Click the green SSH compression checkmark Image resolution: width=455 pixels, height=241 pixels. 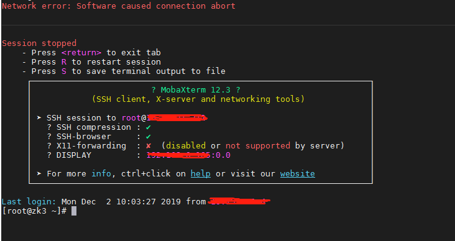tap(149, 127)
